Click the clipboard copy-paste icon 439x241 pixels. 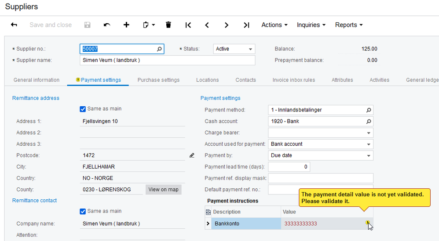pos(146,25)
